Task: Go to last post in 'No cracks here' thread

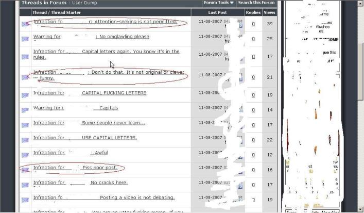Action: (x=240, y=186)
